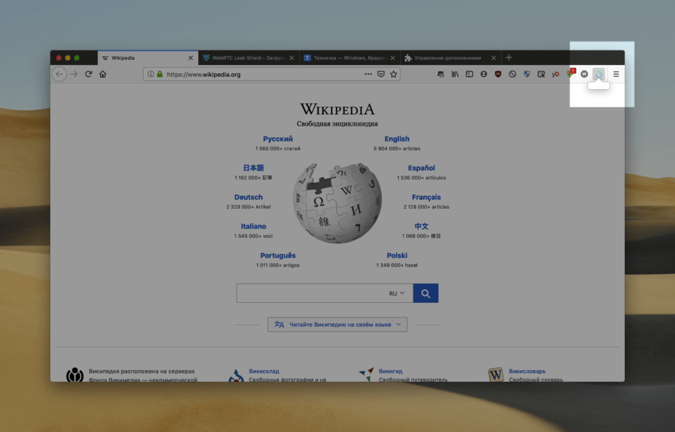The width and height of the screenshot is (675, 432).
Task: Open the blue-white shield extension icon
Action: pos(527,74)
